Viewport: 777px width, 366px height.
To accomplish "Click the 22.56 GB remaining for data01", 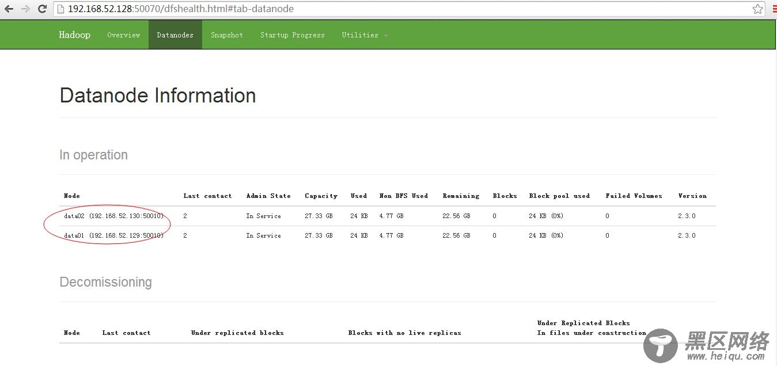I will [x=456, y=235].
